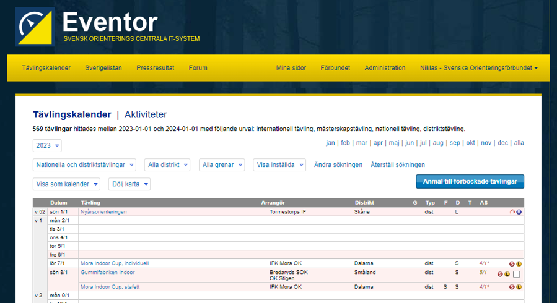Image resolution: width=557 pixels, height=303 pixels.
Task: Filter by month nov
Action: pos(486,143)
